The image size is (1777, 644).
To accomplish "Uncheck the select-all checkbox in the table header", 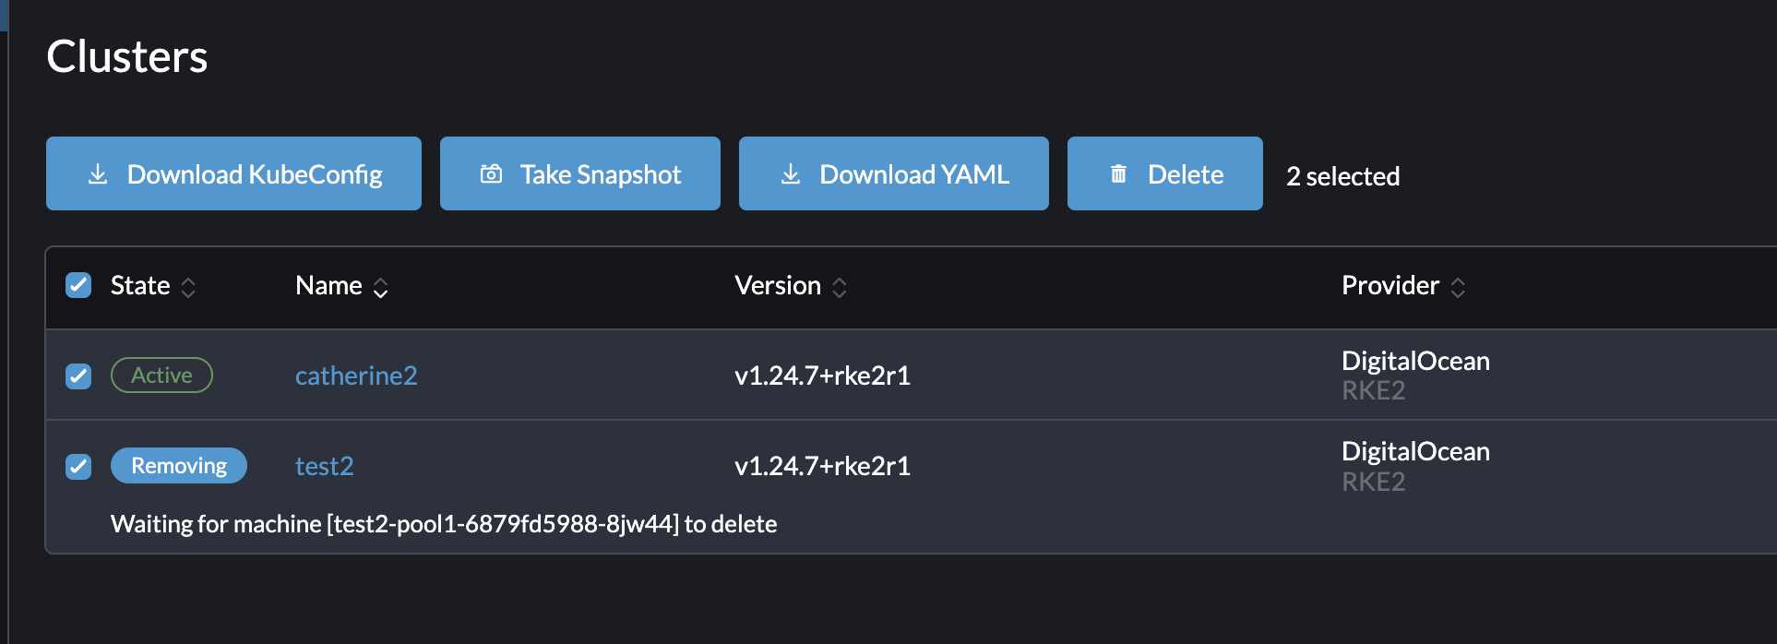I will click(78, 286).
